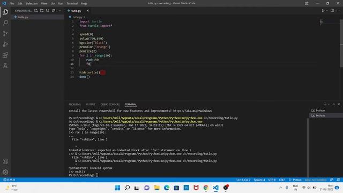Change indentation via Spaces: 4
Viewport: 343px width, 193px height.
(259, 180)
